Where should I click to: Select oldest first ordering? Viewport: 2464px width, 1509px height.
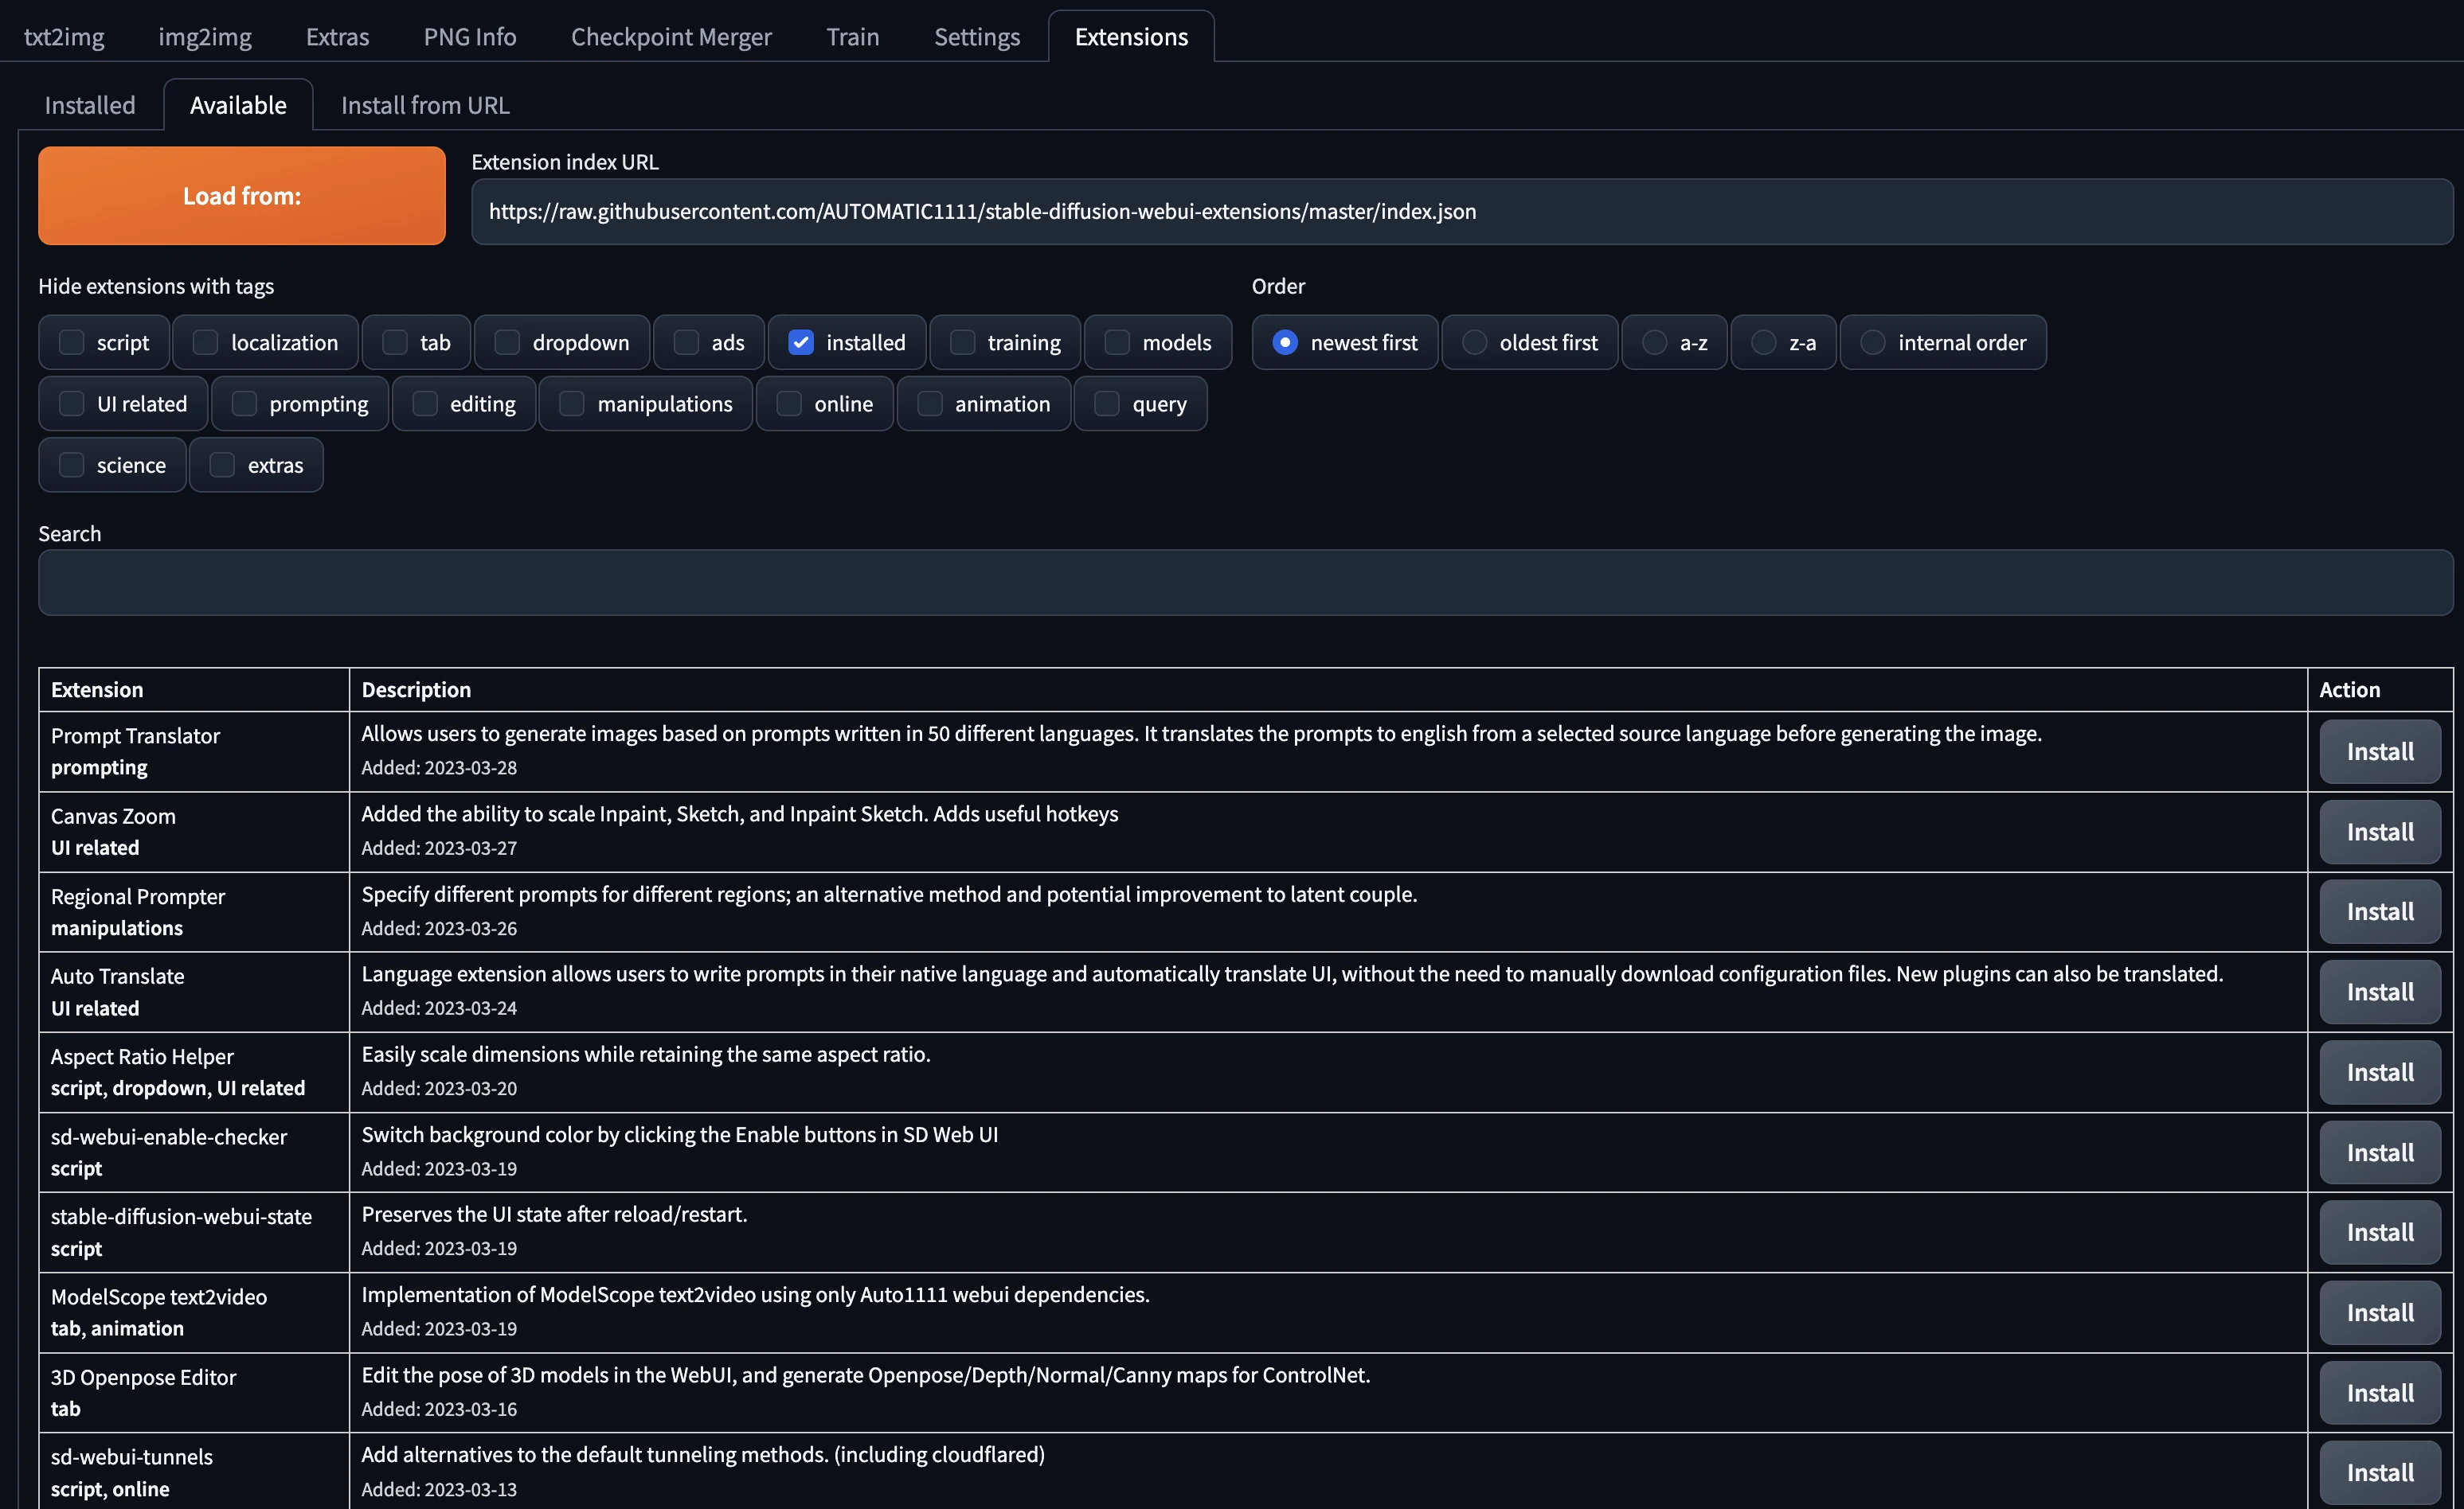click(1474, 343)
